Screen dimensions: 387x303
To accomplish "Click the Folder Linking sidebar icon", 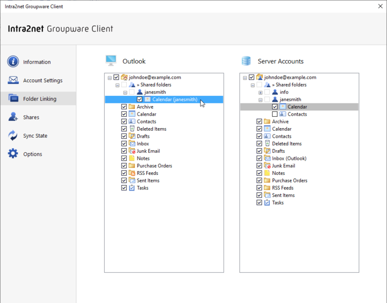I will pos(13,98).
